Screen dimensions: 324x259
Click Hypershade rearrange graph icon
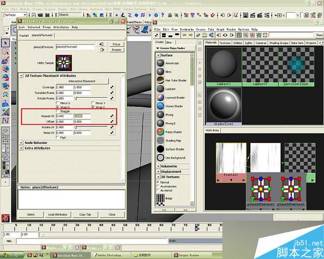coord(204,35)
